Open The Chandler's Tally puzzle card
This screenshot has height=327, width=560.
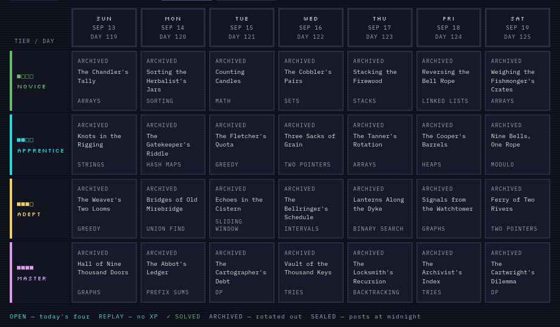tap(104, 81)
